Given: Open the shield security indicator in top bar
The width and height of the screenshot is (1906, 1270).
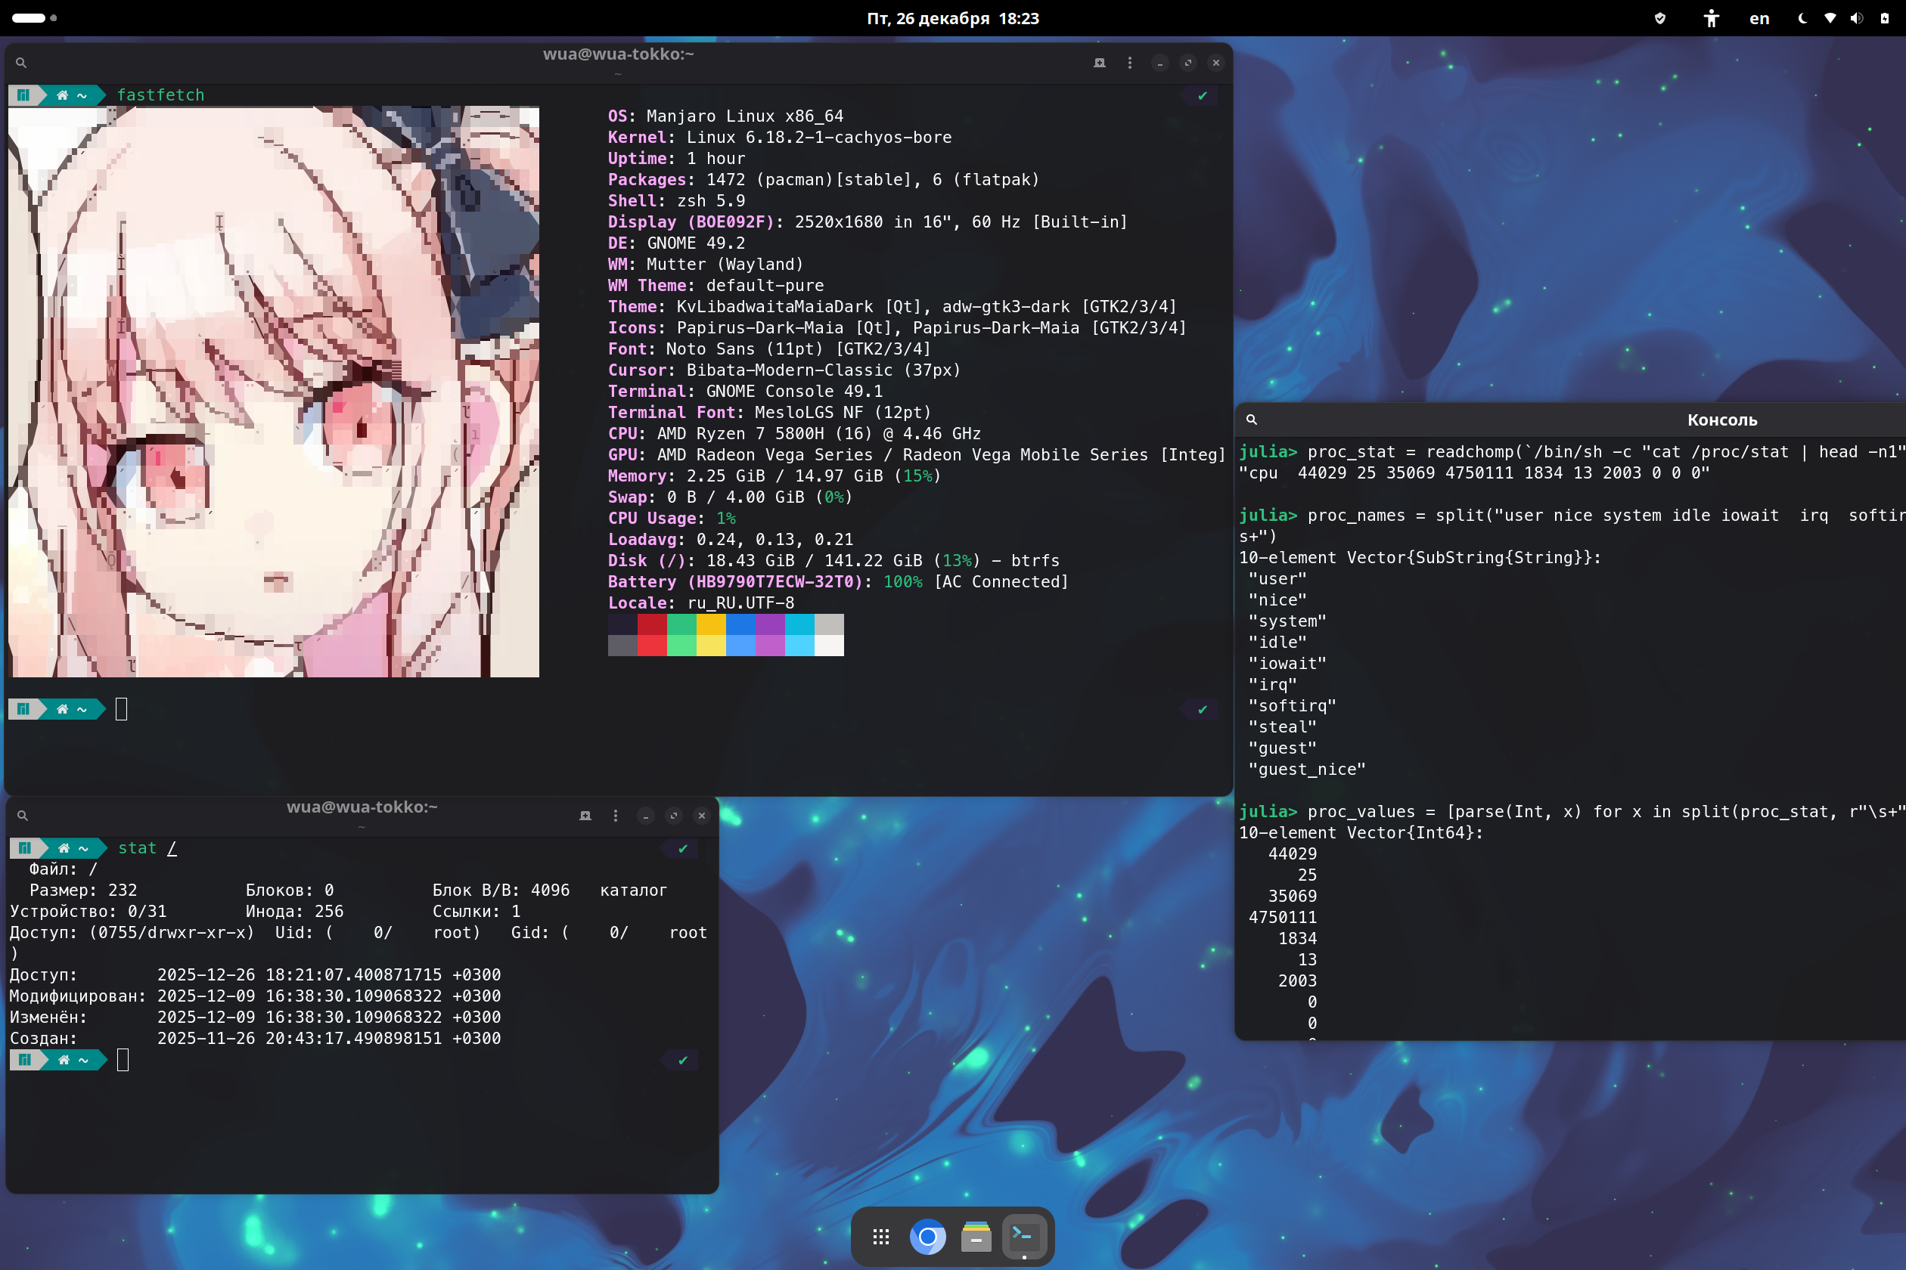Looking at the screenshot, I should point(1659,18).
